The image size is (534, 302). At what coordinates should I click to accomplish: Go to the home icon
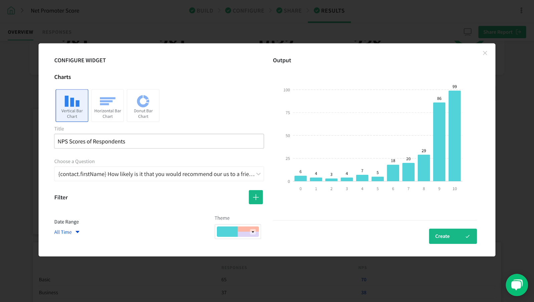(x=11, y=10)
